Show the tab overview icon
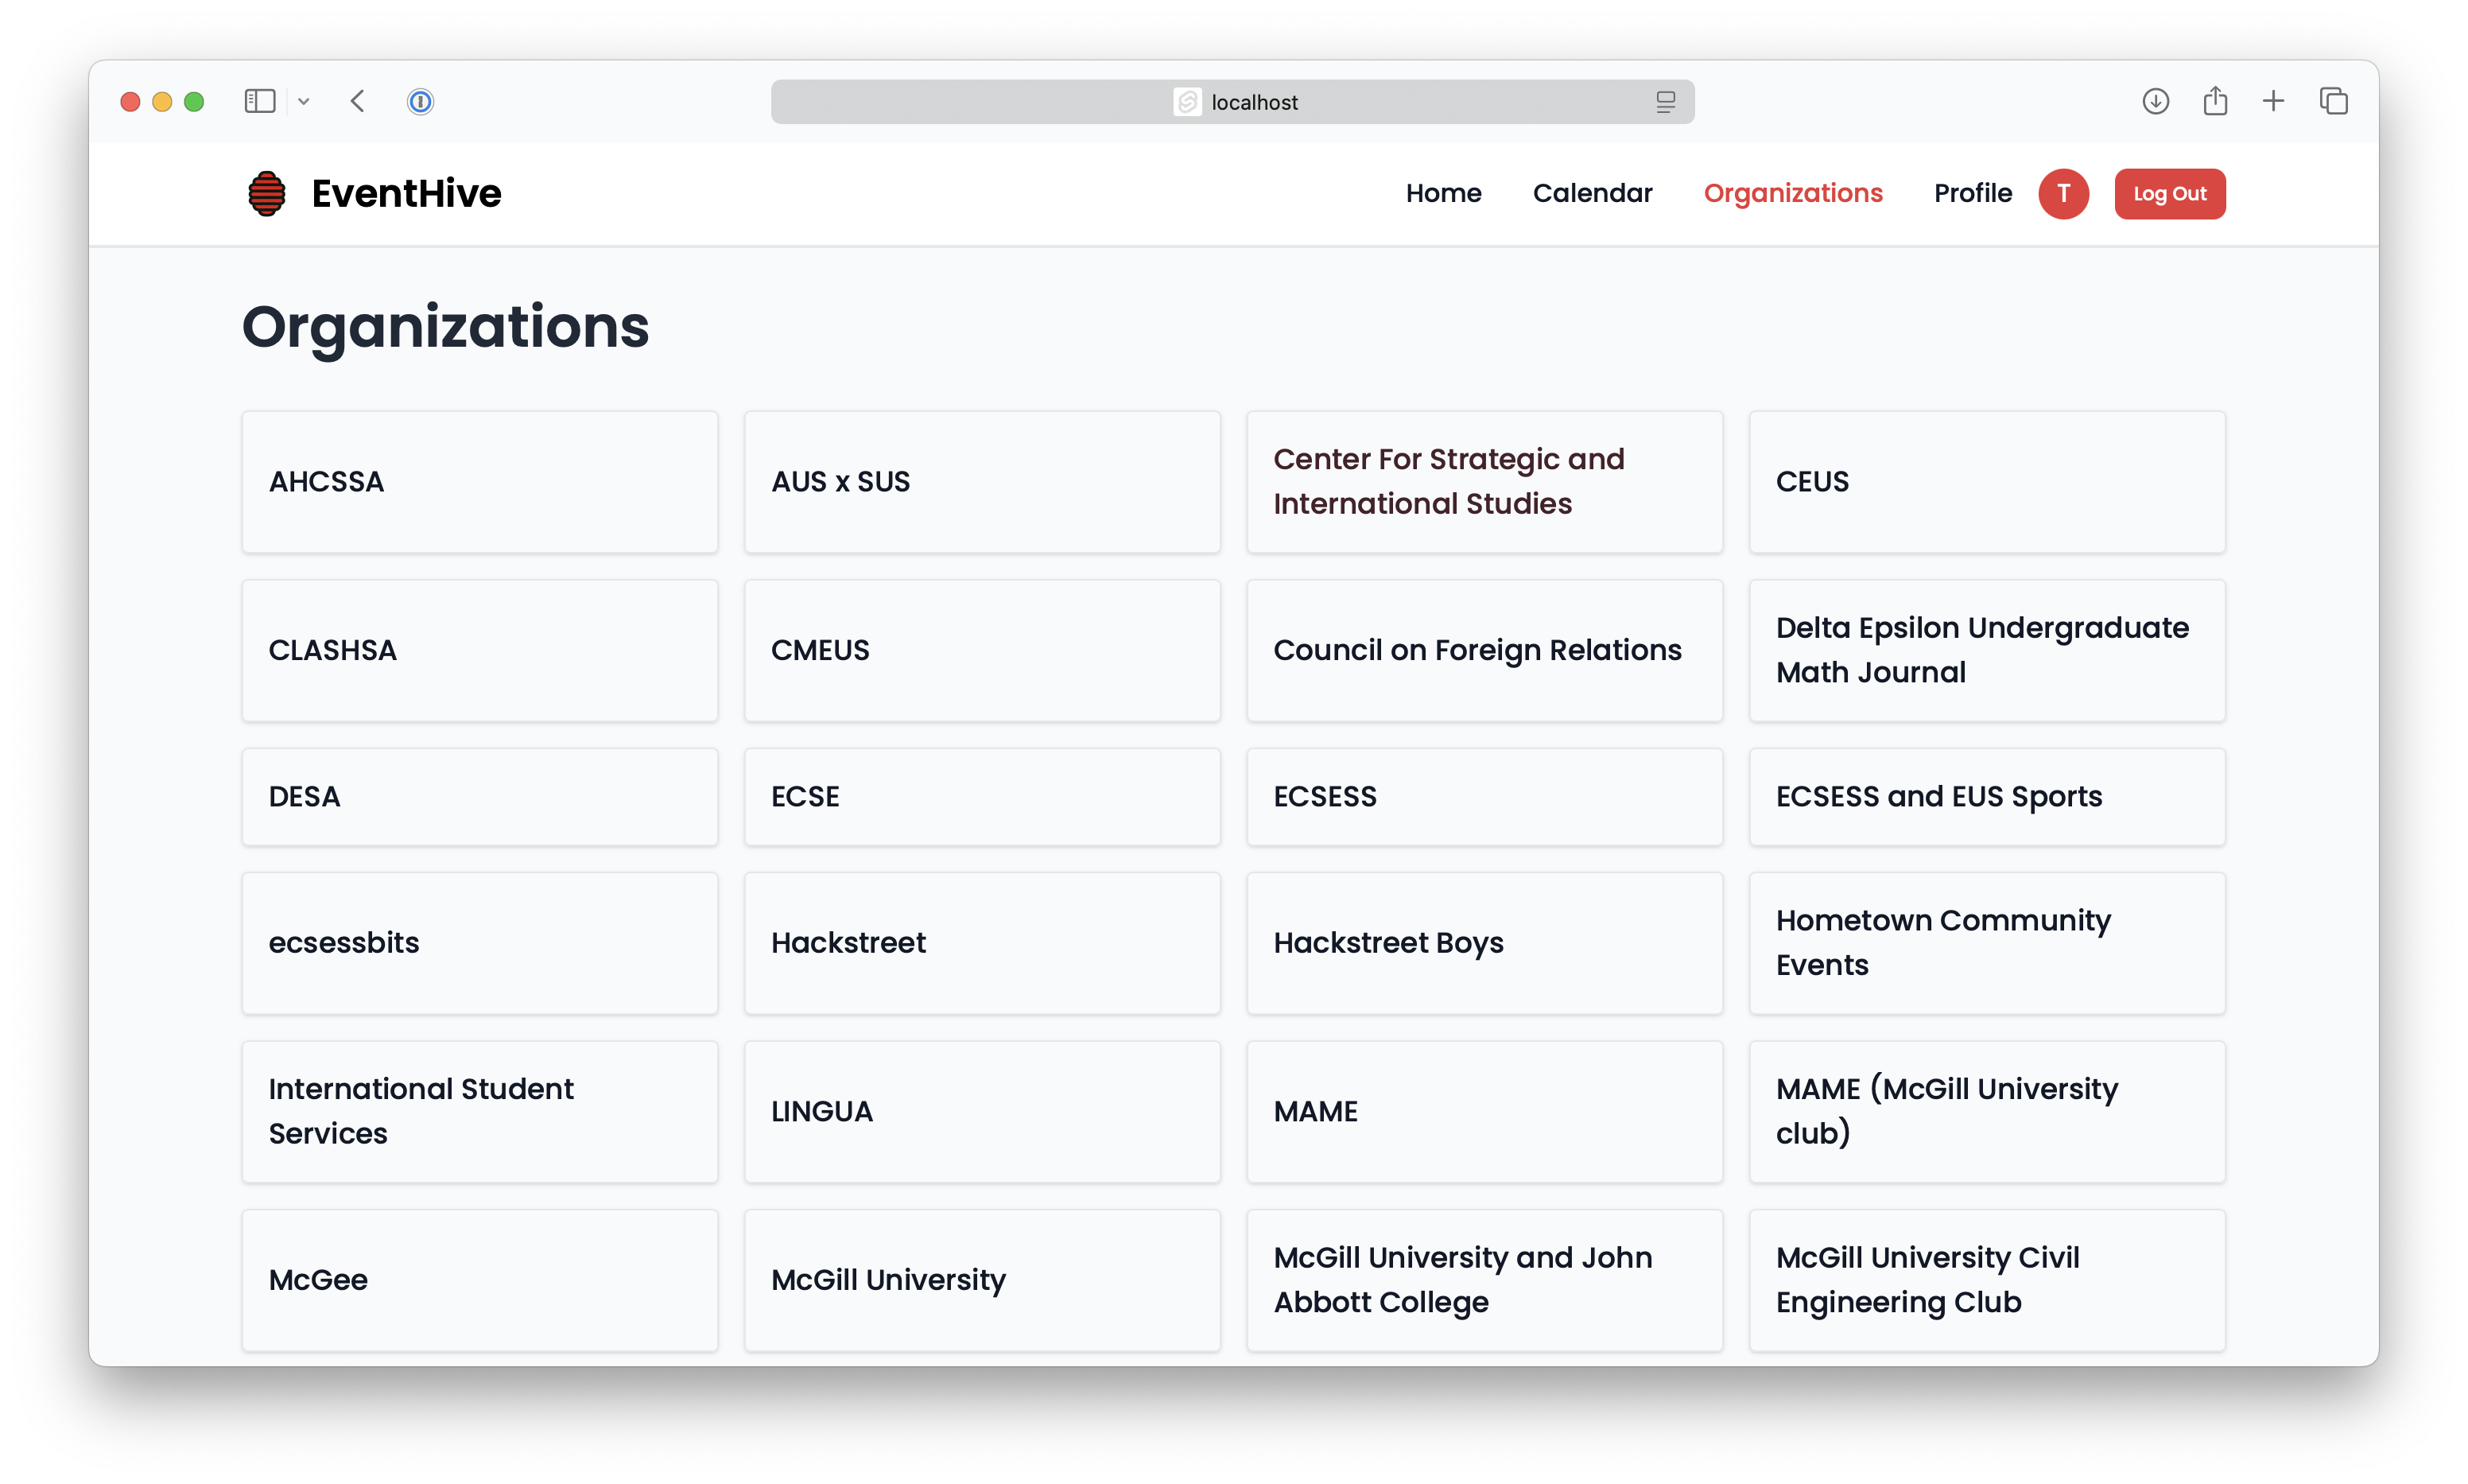Viewport: 2468px width, 1484px height. point(2333,101)
